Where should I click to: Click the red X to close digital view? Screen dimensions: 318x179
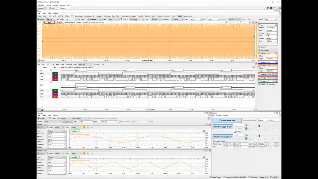256,64
